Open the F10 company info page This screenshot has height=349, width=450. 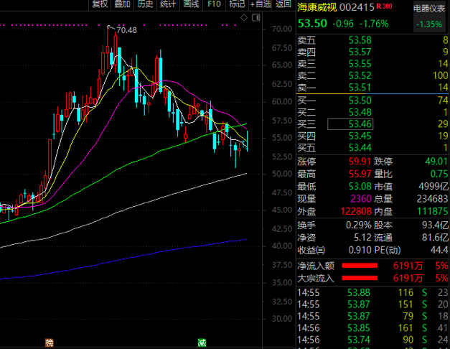(x=214, y=4)
